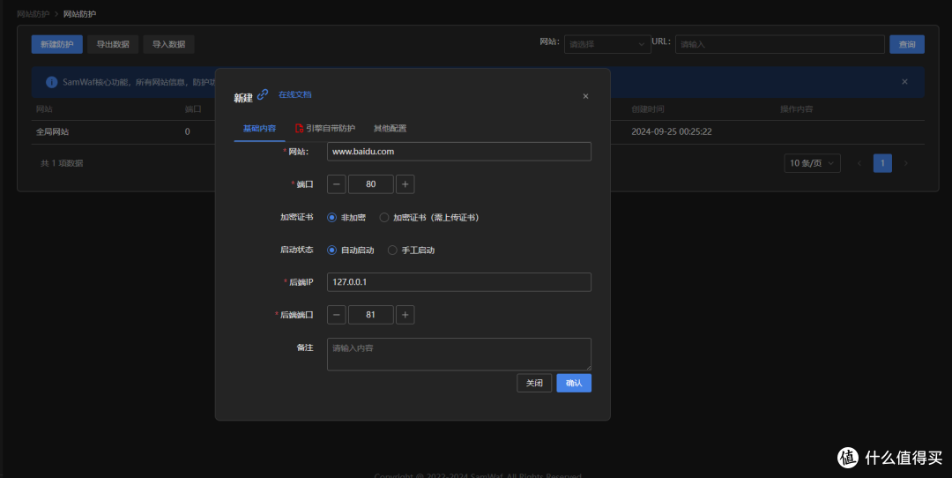The image size is (952, 478).
Task: Select the 非加密 radio option
Action: [346, 218]
